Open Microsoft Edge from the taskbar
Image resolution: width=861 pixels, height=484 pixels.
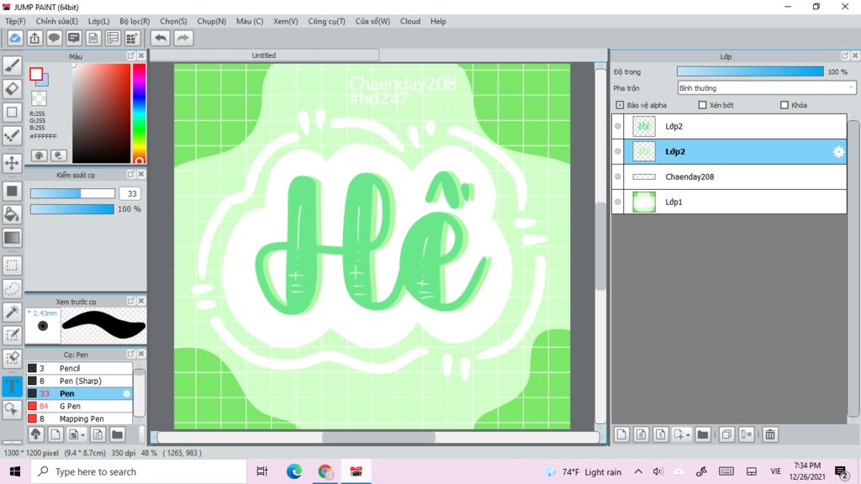point(293,471)
